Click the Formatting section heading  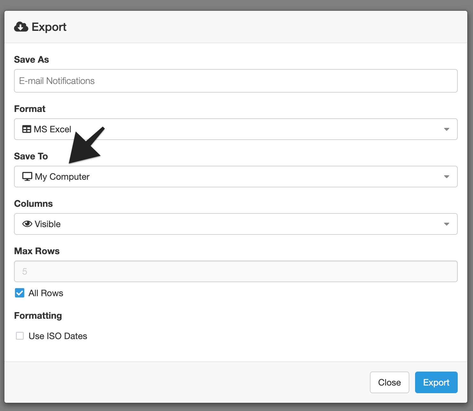tap(38, 316)
